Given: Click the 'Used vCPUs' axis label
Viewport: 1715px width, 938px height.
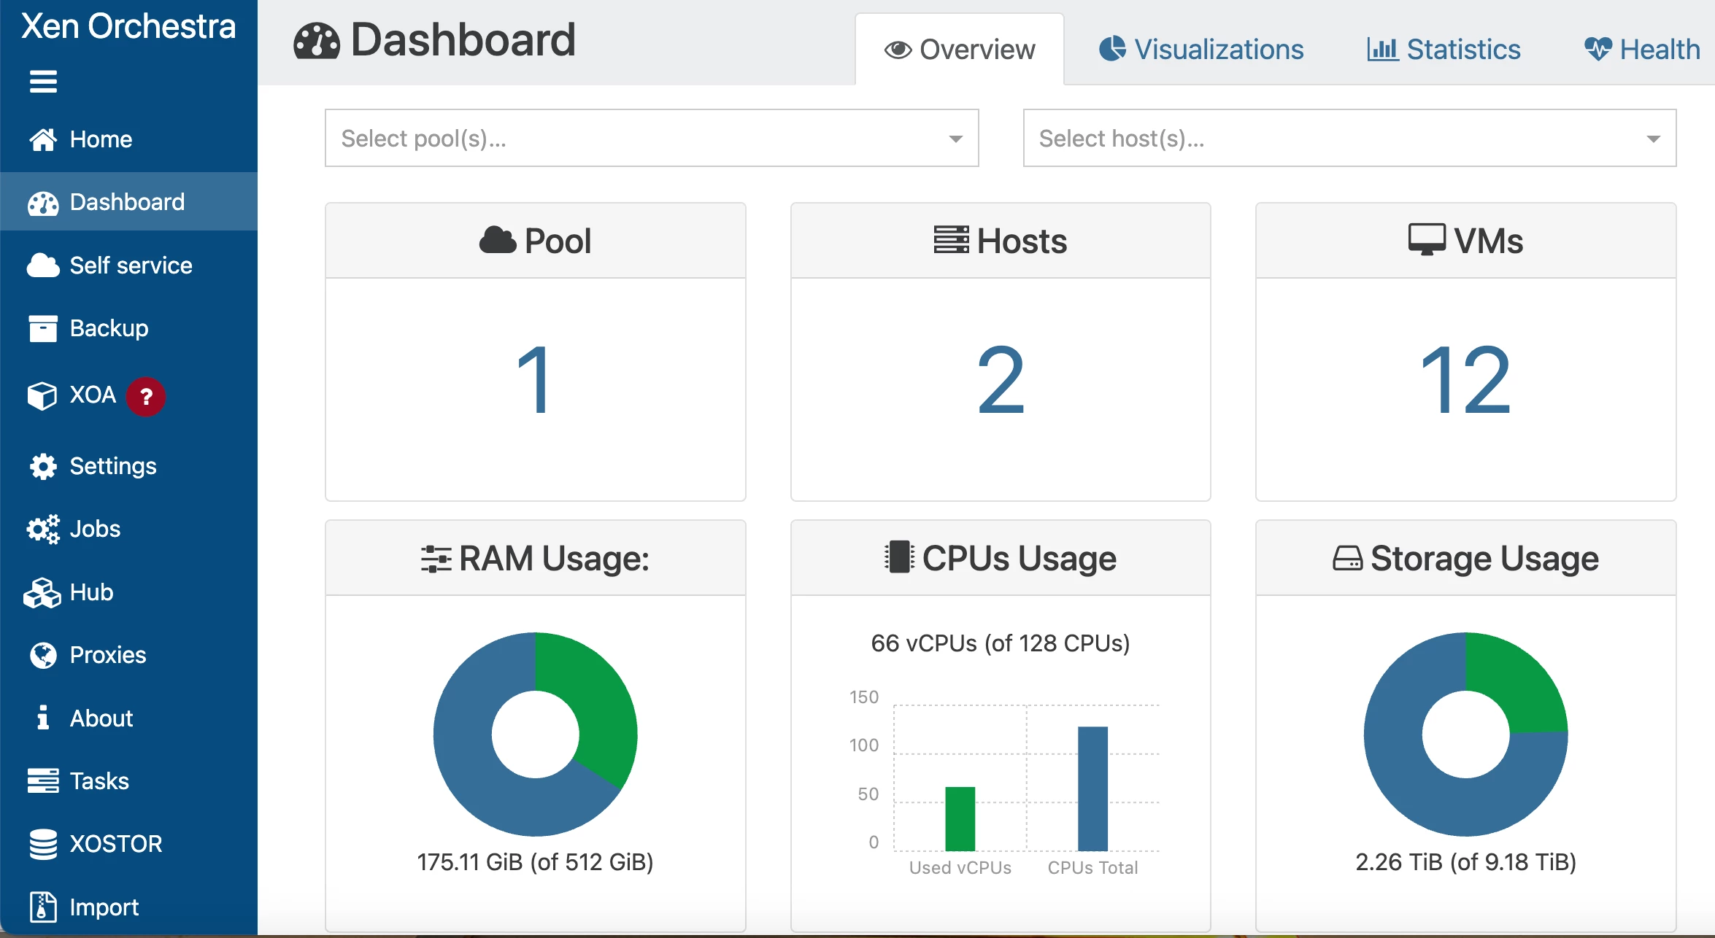Looking at the screenshot, I should pyautogui.click(x=960, y=868).
